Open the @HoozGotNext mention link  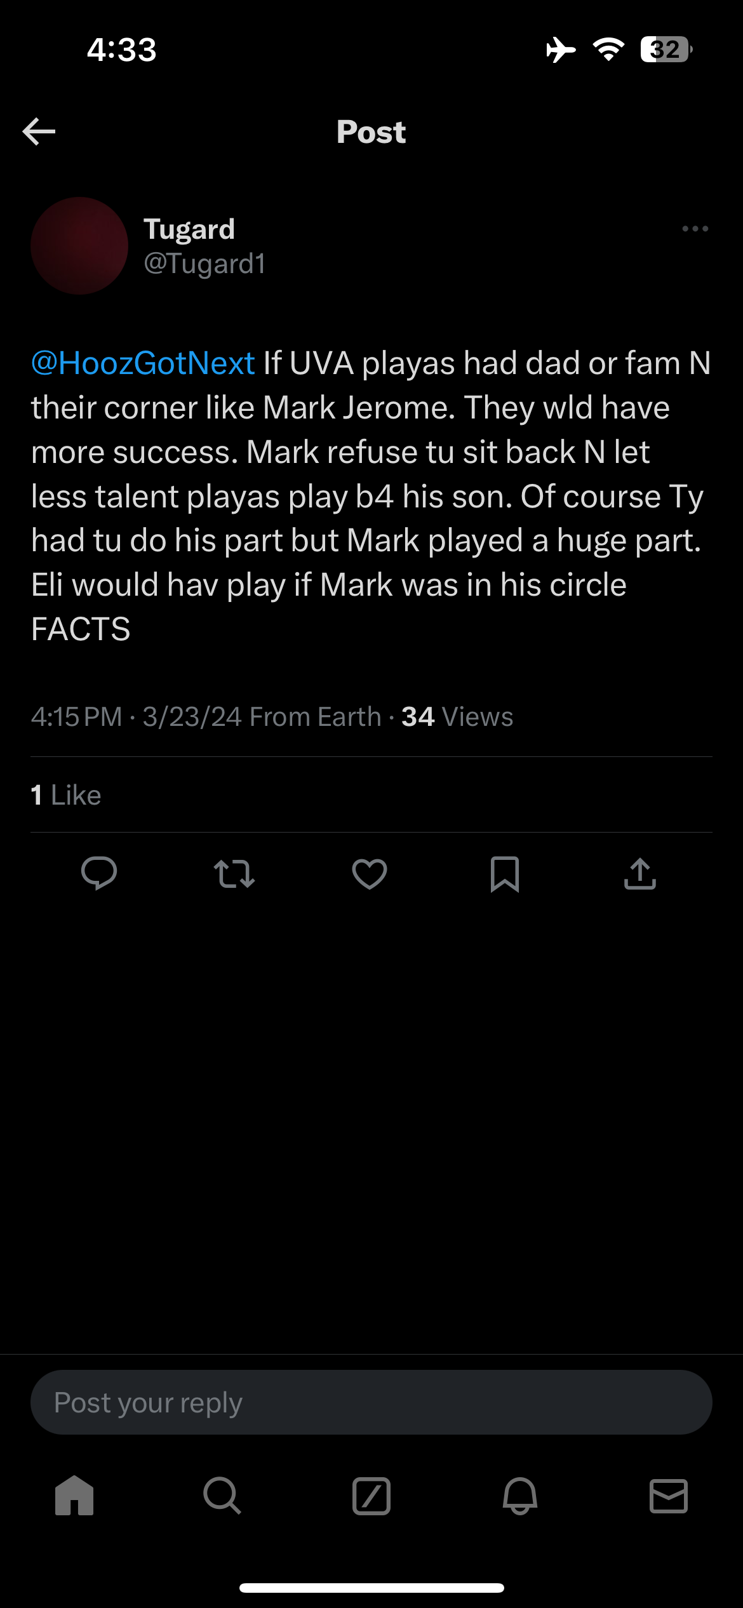(144, 363)
